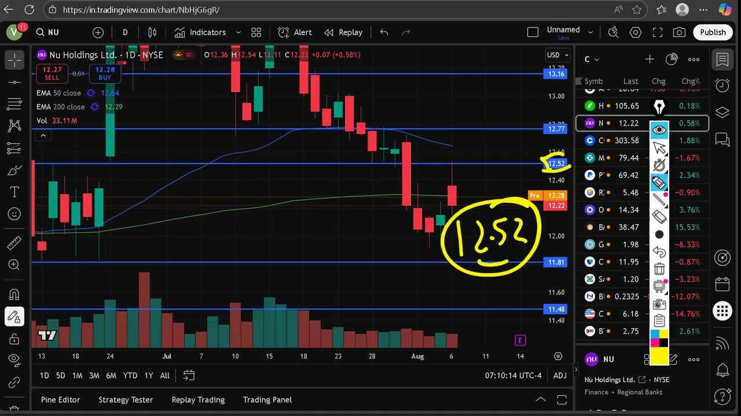The height and width of the screenshot is (416, 741).
Task: Disable pen using crossed-pen icon
Action: 659,166
